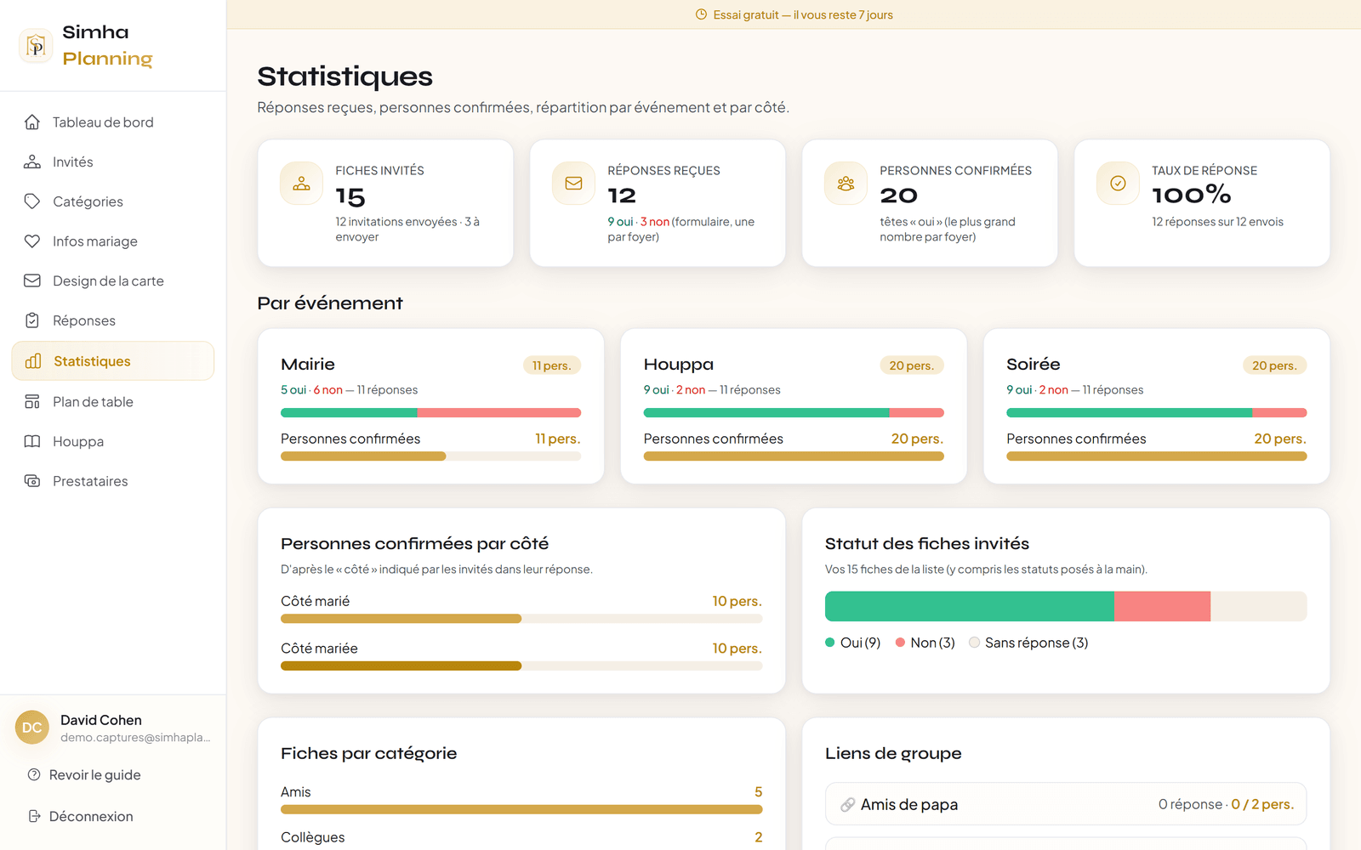Click the Simha Planning logo icon
1361x850 pixels.
tap(36, 45)
